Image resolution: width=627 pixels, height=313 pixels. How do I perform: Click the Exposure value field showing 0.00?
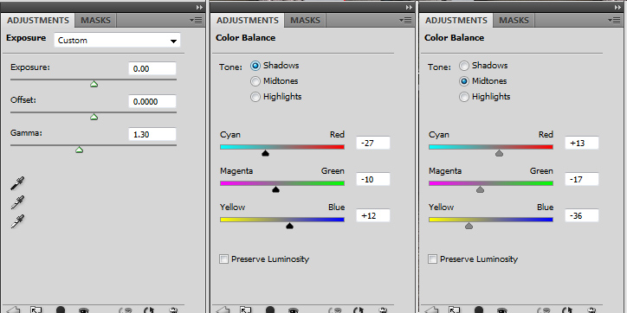coord(152,68)
